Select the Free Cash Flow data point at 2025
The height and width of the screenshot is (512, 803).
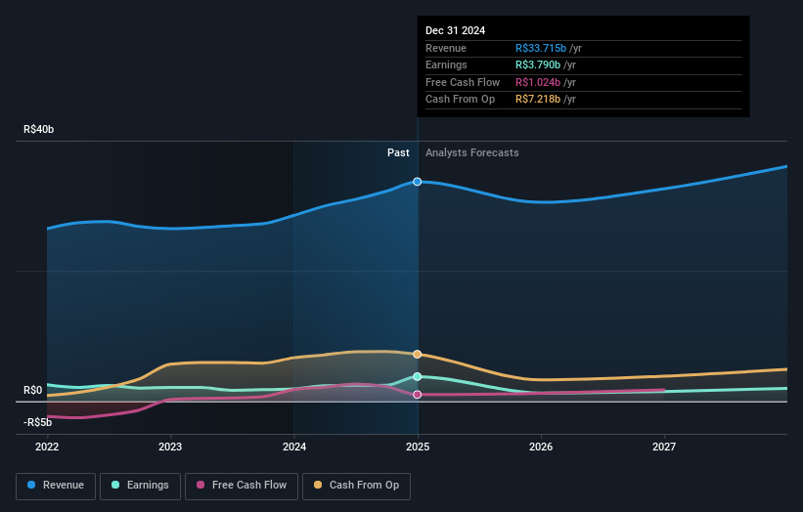(418, 395)
